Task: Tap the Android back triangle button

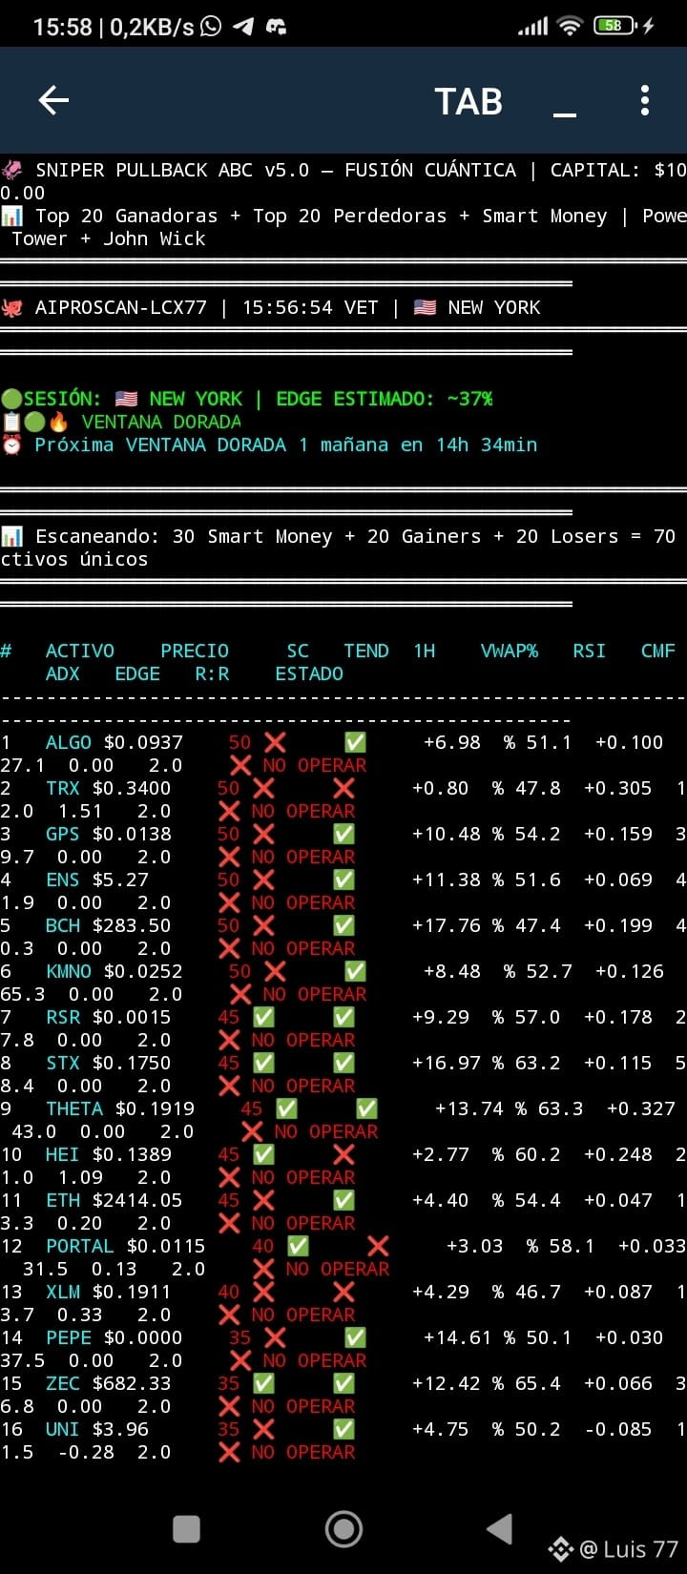Action: coord(500,1529)
